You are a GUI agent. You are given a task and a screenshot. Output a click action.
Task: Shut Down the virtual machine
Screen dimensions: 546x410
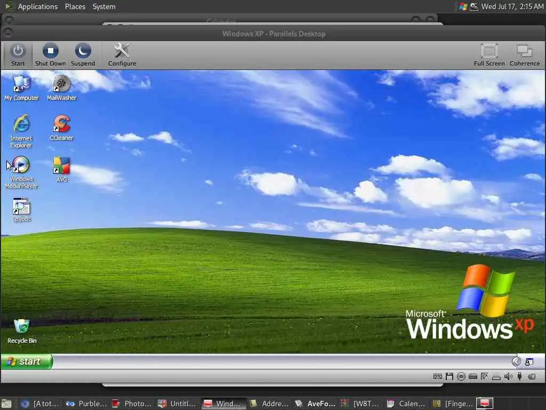tap(50, 55)
